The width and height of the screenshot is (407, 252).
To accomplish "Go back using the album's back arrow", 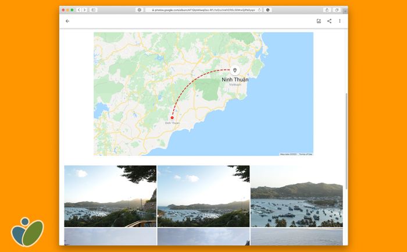I will [x=67, y=21].
